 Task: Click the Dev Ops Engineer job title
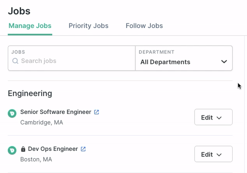click(x=53, y=149)
